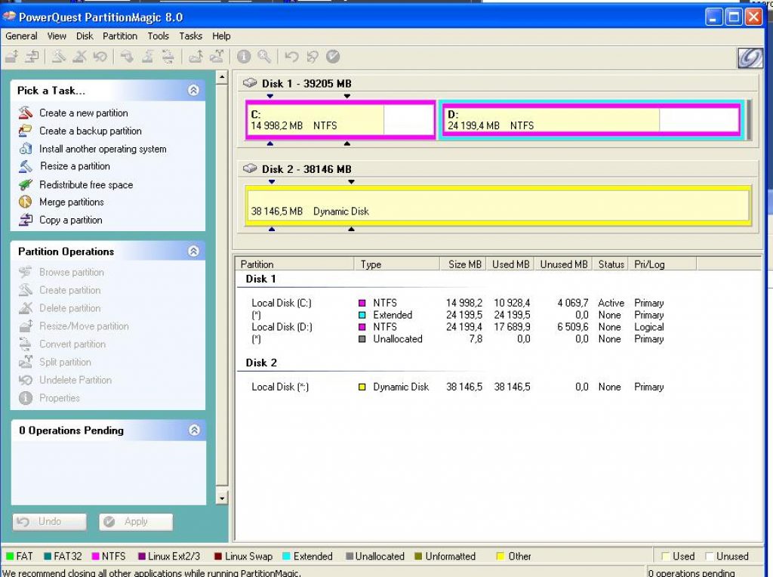Open the View menu

coord(57,36)
